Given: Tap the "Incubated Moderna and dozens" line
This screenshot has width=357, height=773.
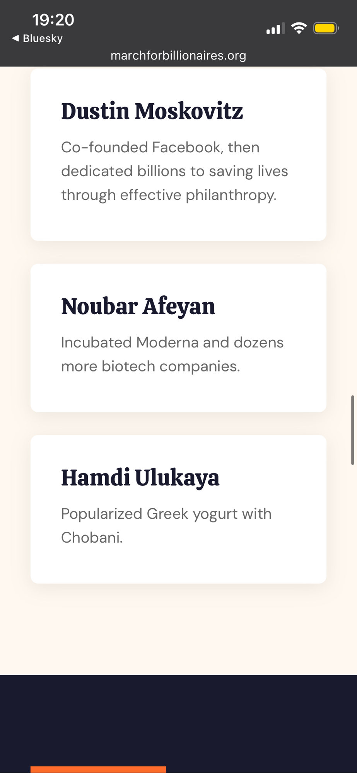Looking at the screenshot, I should 172,342.
